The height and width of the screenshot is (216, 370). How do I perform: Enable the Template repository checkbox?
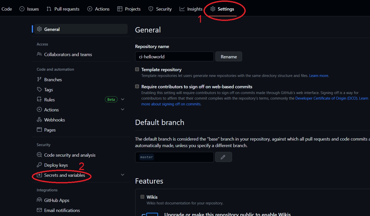(137, 69)
